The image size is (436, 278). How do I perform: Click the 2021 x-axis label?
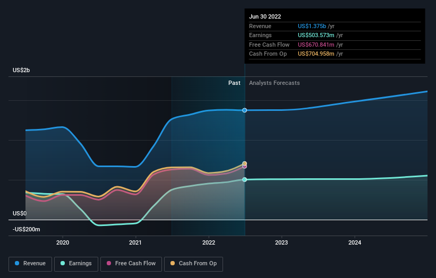135,242
